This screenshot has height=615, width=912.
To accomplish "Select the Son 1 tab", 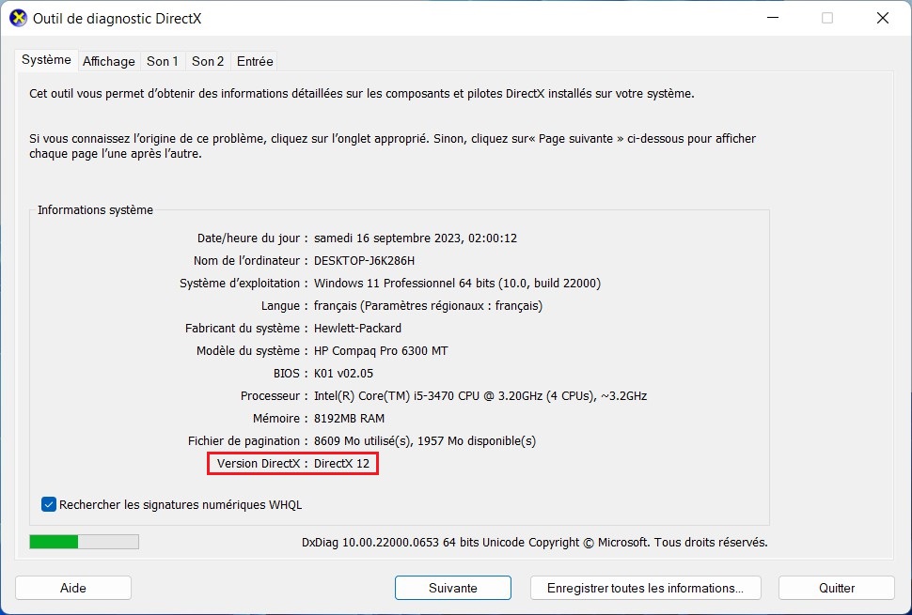I will click(162, 61).
